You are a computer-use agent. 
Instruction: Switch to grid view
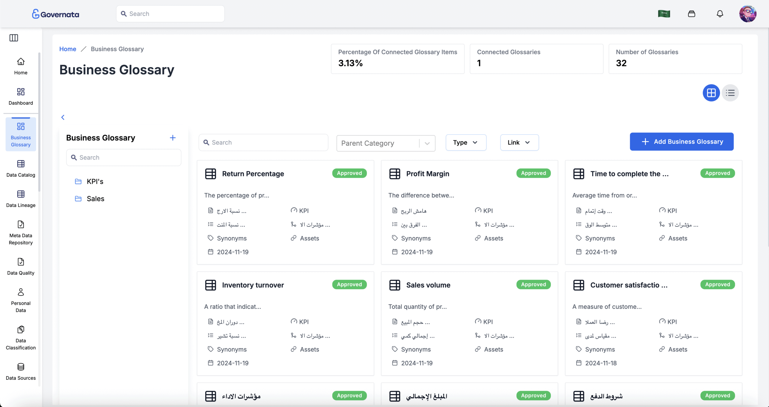coord(711,93)
